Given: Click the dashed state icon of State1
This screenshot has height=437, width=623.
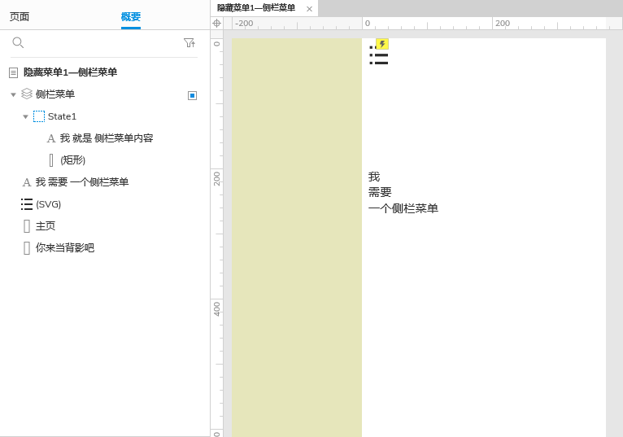Looking at the screenshot, I should coord(39,116).
